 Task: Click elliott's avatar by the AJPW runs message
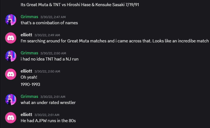tap(11, 118)
